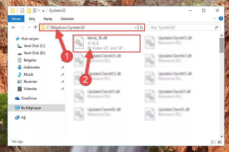Click the magnifier search icon
The height and width of the screenshot is (152, 229).
click(216, 27)
